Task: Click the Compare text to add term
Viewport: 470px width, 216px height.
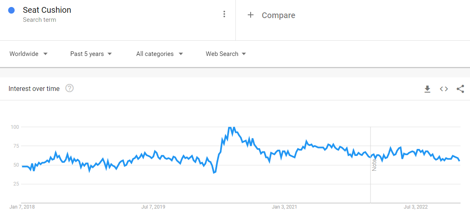Action: 278,15
